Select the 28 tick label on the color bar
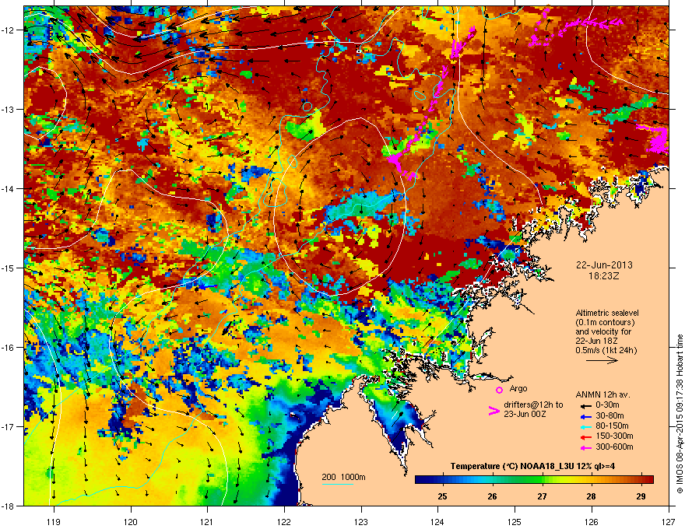The image size is (685, 529). [591, 496]
